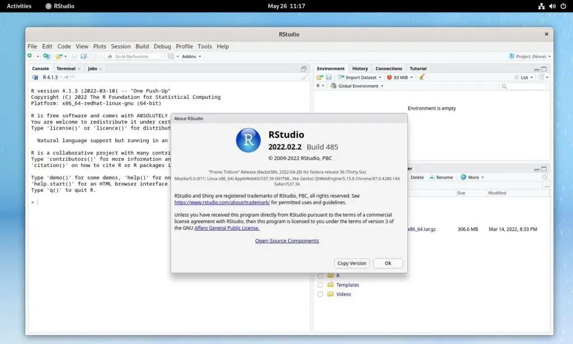This screenshot has height=344, width=573.
Task: Save the current document with the disk icon
Action: [x=74, y=56]
